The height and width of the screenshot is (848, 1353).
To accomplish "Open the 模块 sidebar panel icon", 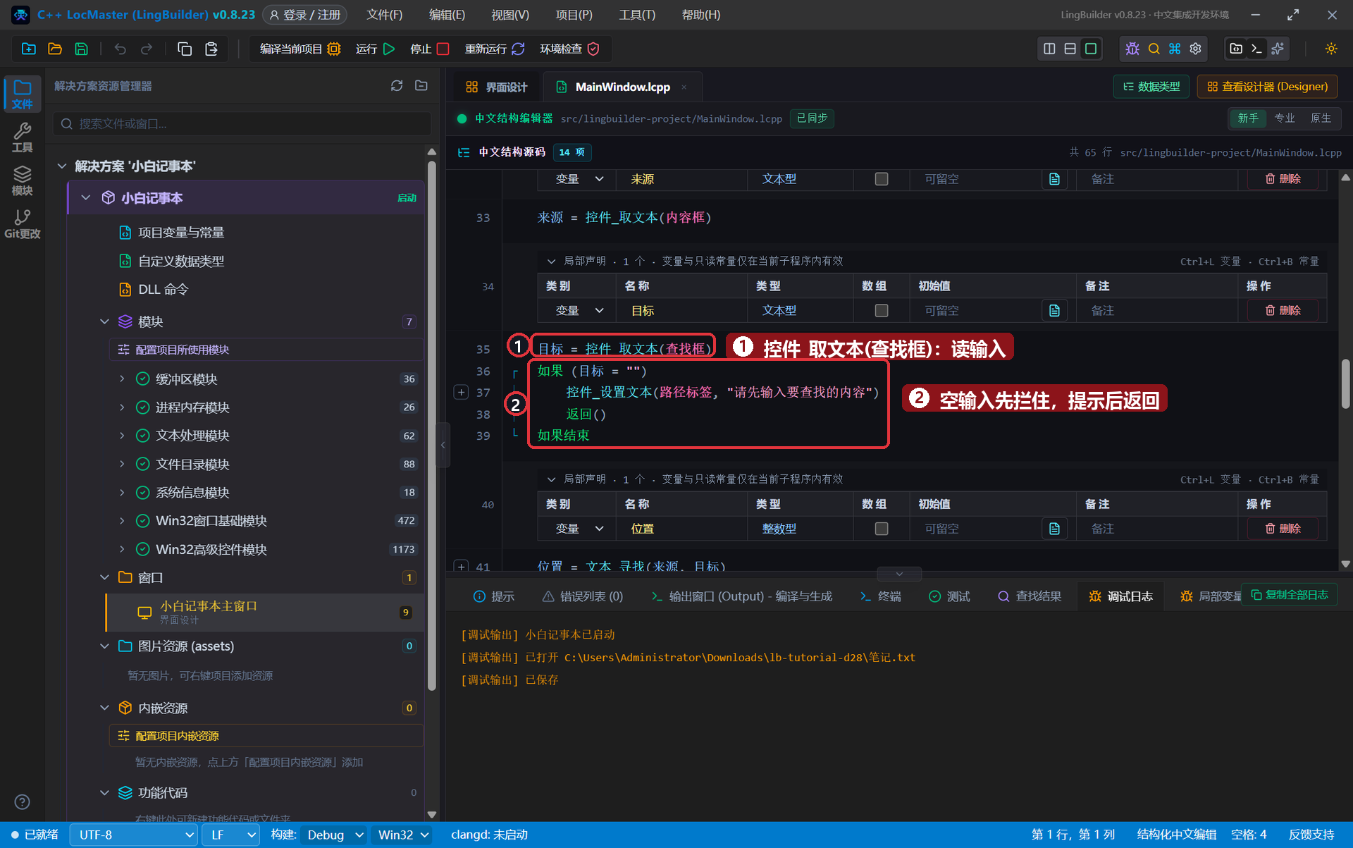I will coord(23,181).
